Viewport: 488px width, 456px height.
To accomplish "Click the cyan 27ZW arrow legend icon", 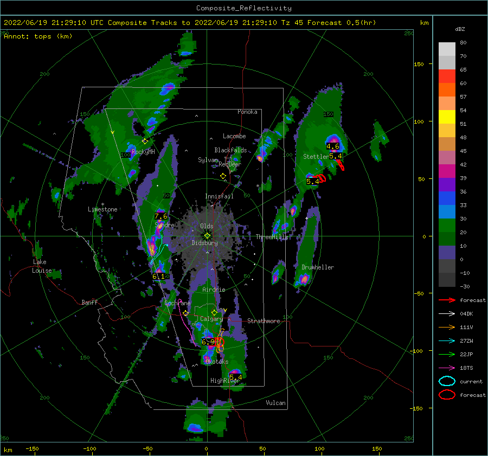I will [x=447, y=341].
